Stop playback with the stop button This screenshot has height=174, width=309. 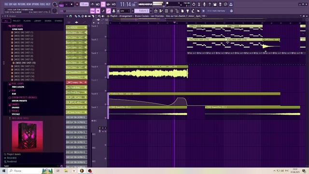pyautogui.click(x=71, y=4)
